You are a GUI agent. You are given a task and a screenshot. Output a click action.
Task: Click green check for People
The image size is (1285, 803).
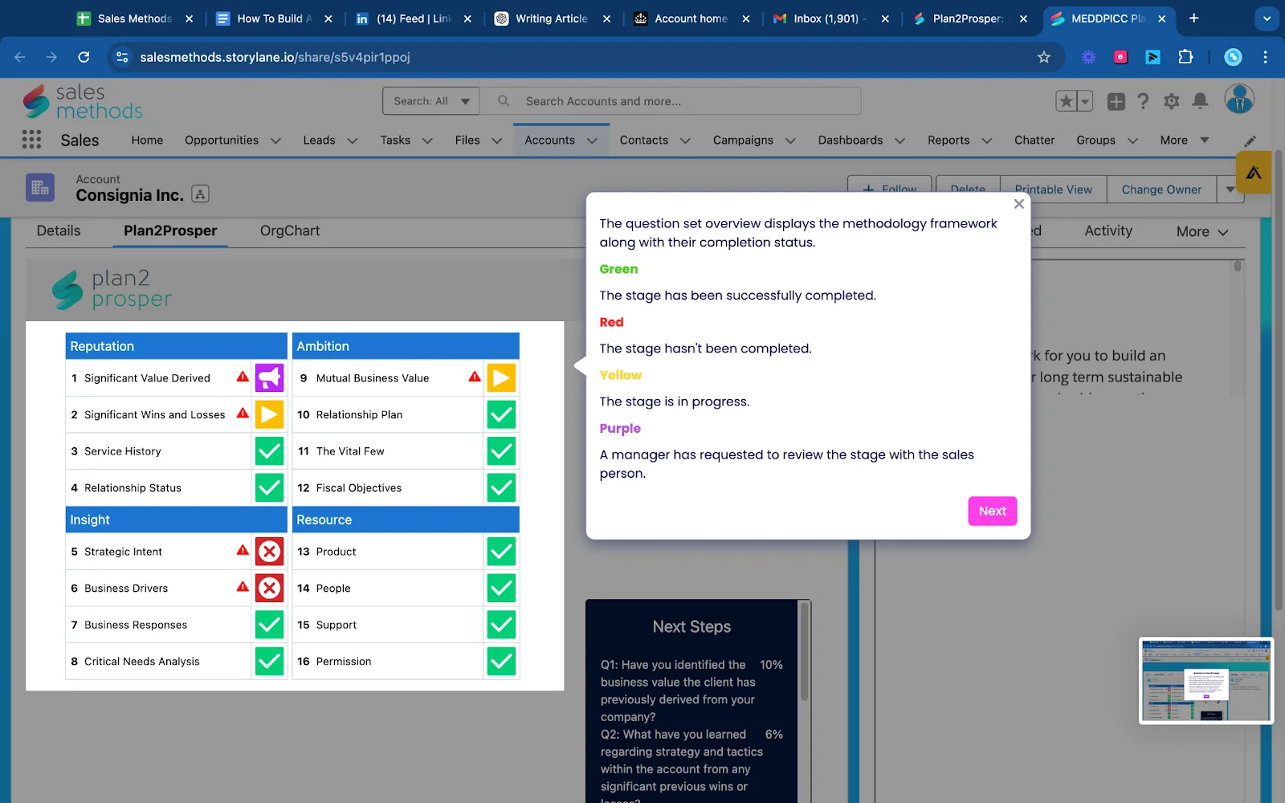point(501,589)
